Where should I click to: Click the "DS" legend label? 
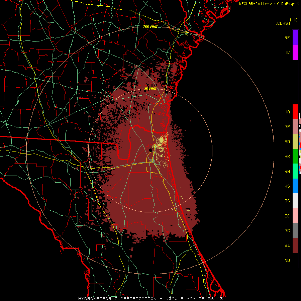(x=287, y=201)
